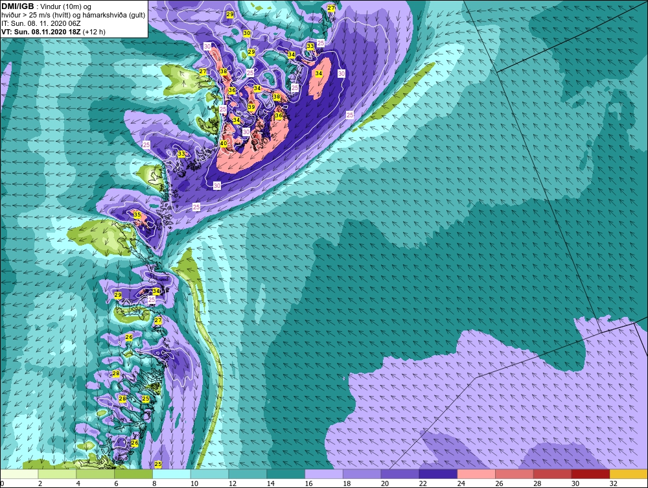
Task: Select the yellow 30 gust label
Action: tap(247, 33)
